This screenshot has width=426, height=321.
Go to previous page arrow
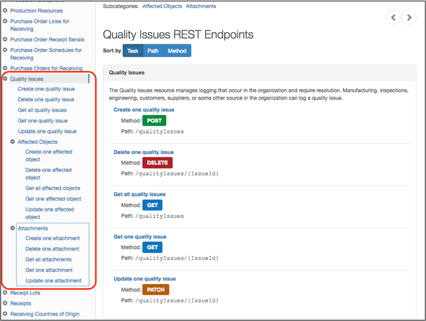click(x=393, y=18)
